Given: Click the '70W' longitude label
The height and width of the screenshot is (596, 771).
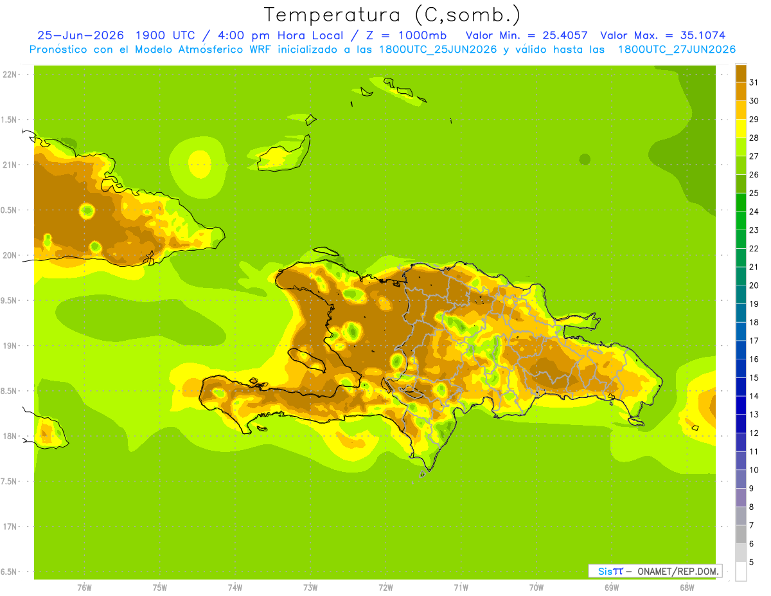Looking at the screenshot, I should (536, 588).
